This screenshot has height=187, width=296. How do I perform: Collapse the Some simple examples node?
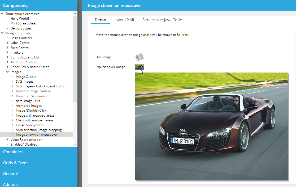(x=2, y=14)
